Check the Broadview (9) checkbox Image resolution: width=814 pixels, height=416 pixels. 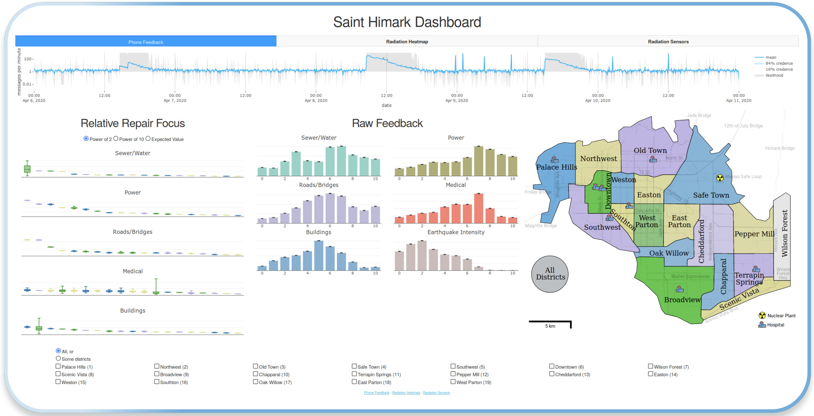pyautogui.click(x=157, y=374)
